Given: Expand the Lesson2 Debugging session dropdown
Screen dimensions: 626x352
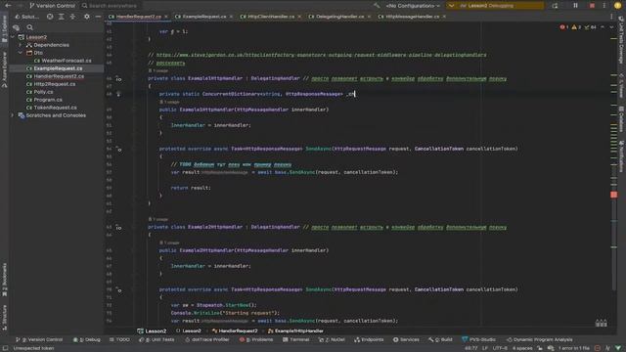Looking at the screenshot, I should coord(452,6).
